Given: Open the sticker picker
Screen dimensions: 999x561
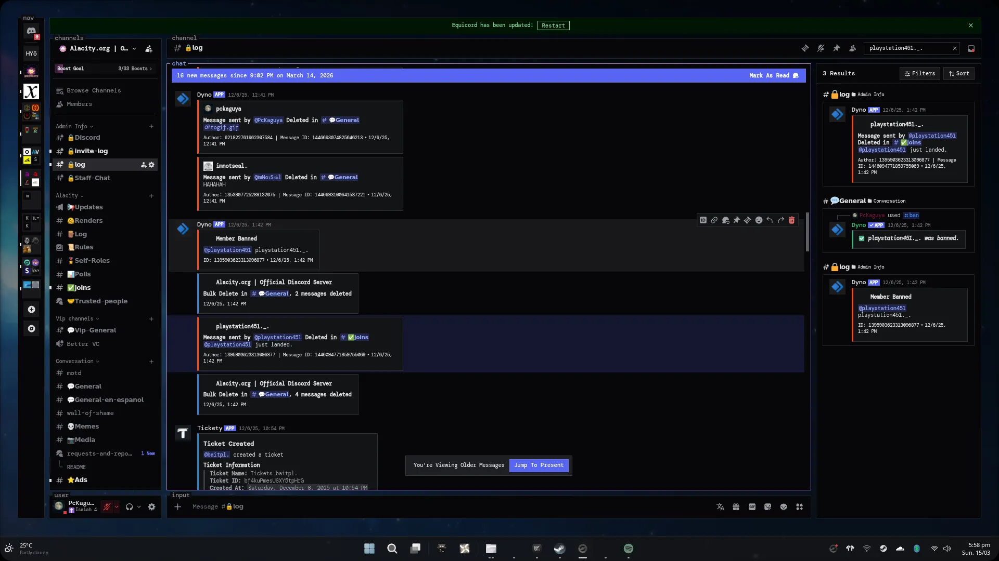Looking at the screenshot, I should [x=767, y=507].
